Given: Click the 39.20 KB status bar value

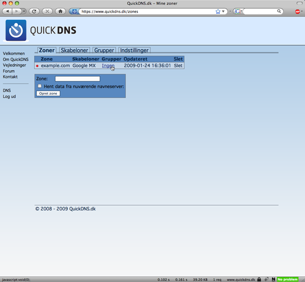Looking at the screenshot, I should (200, 279).
